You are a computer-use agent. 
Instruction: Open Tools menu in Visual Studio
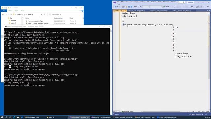click(x=159, y=2)
